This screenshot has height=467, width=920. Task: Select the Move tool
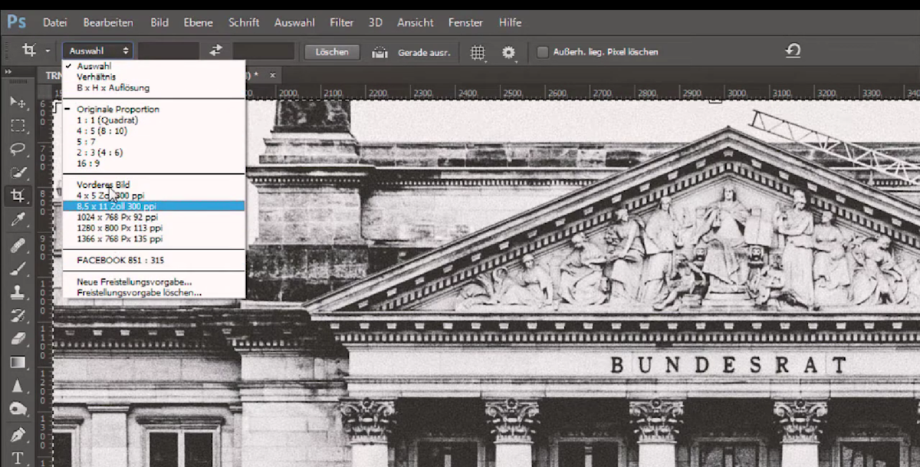point(18,102)
